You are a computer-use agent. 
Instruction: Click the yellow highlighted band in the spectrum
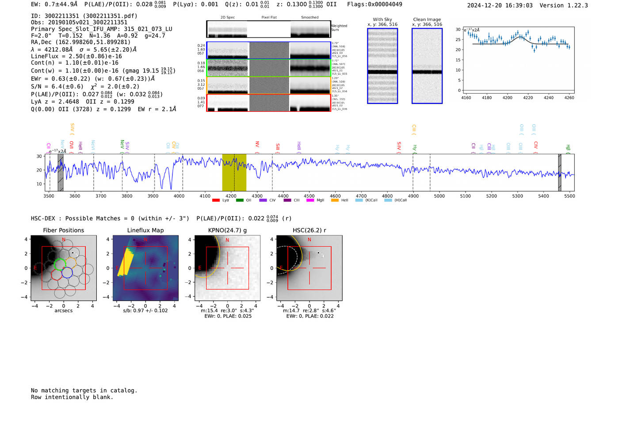coord(234,172)
